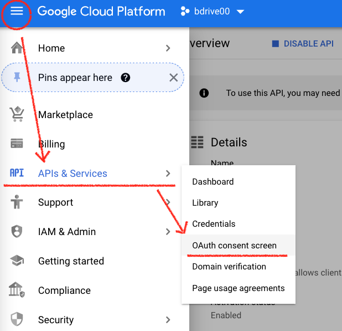
Task: Select OAuth consent screen from submenu
Action: point(234,245)
